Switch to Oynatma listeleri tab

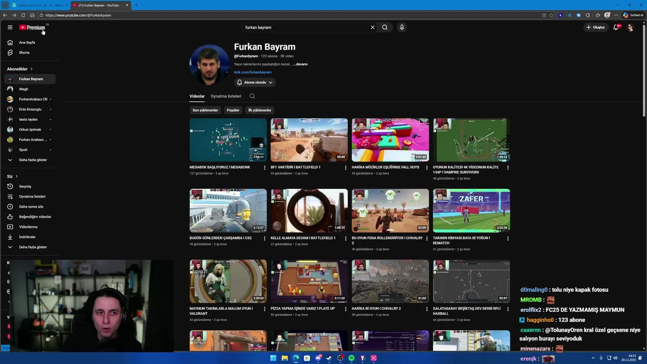pos(226,96)
